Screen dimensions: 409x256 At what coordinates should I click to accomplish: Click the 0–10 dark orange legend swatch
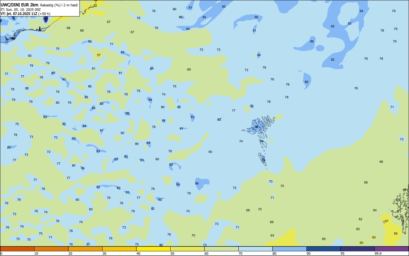[x=17, y=249]
